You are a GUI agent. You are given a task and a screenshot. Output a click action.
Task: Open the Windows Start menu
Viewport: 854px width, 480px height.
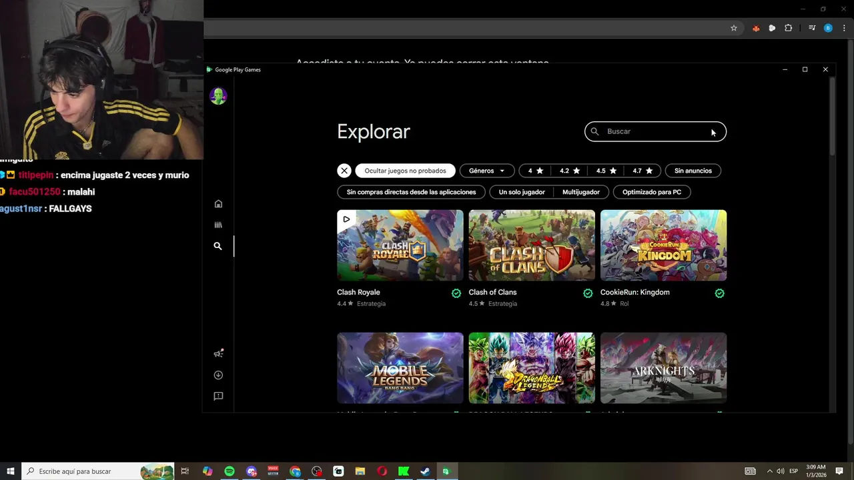tap(11, 471)
